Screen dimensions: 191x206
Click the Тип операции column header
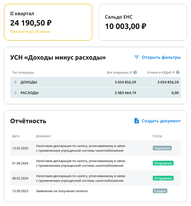(23, 73)
